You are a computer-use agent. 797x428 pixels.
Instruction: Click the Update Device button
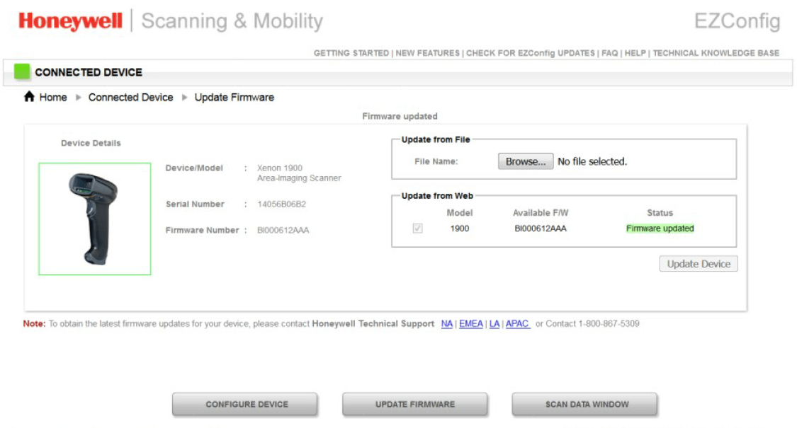click(699, 264)
